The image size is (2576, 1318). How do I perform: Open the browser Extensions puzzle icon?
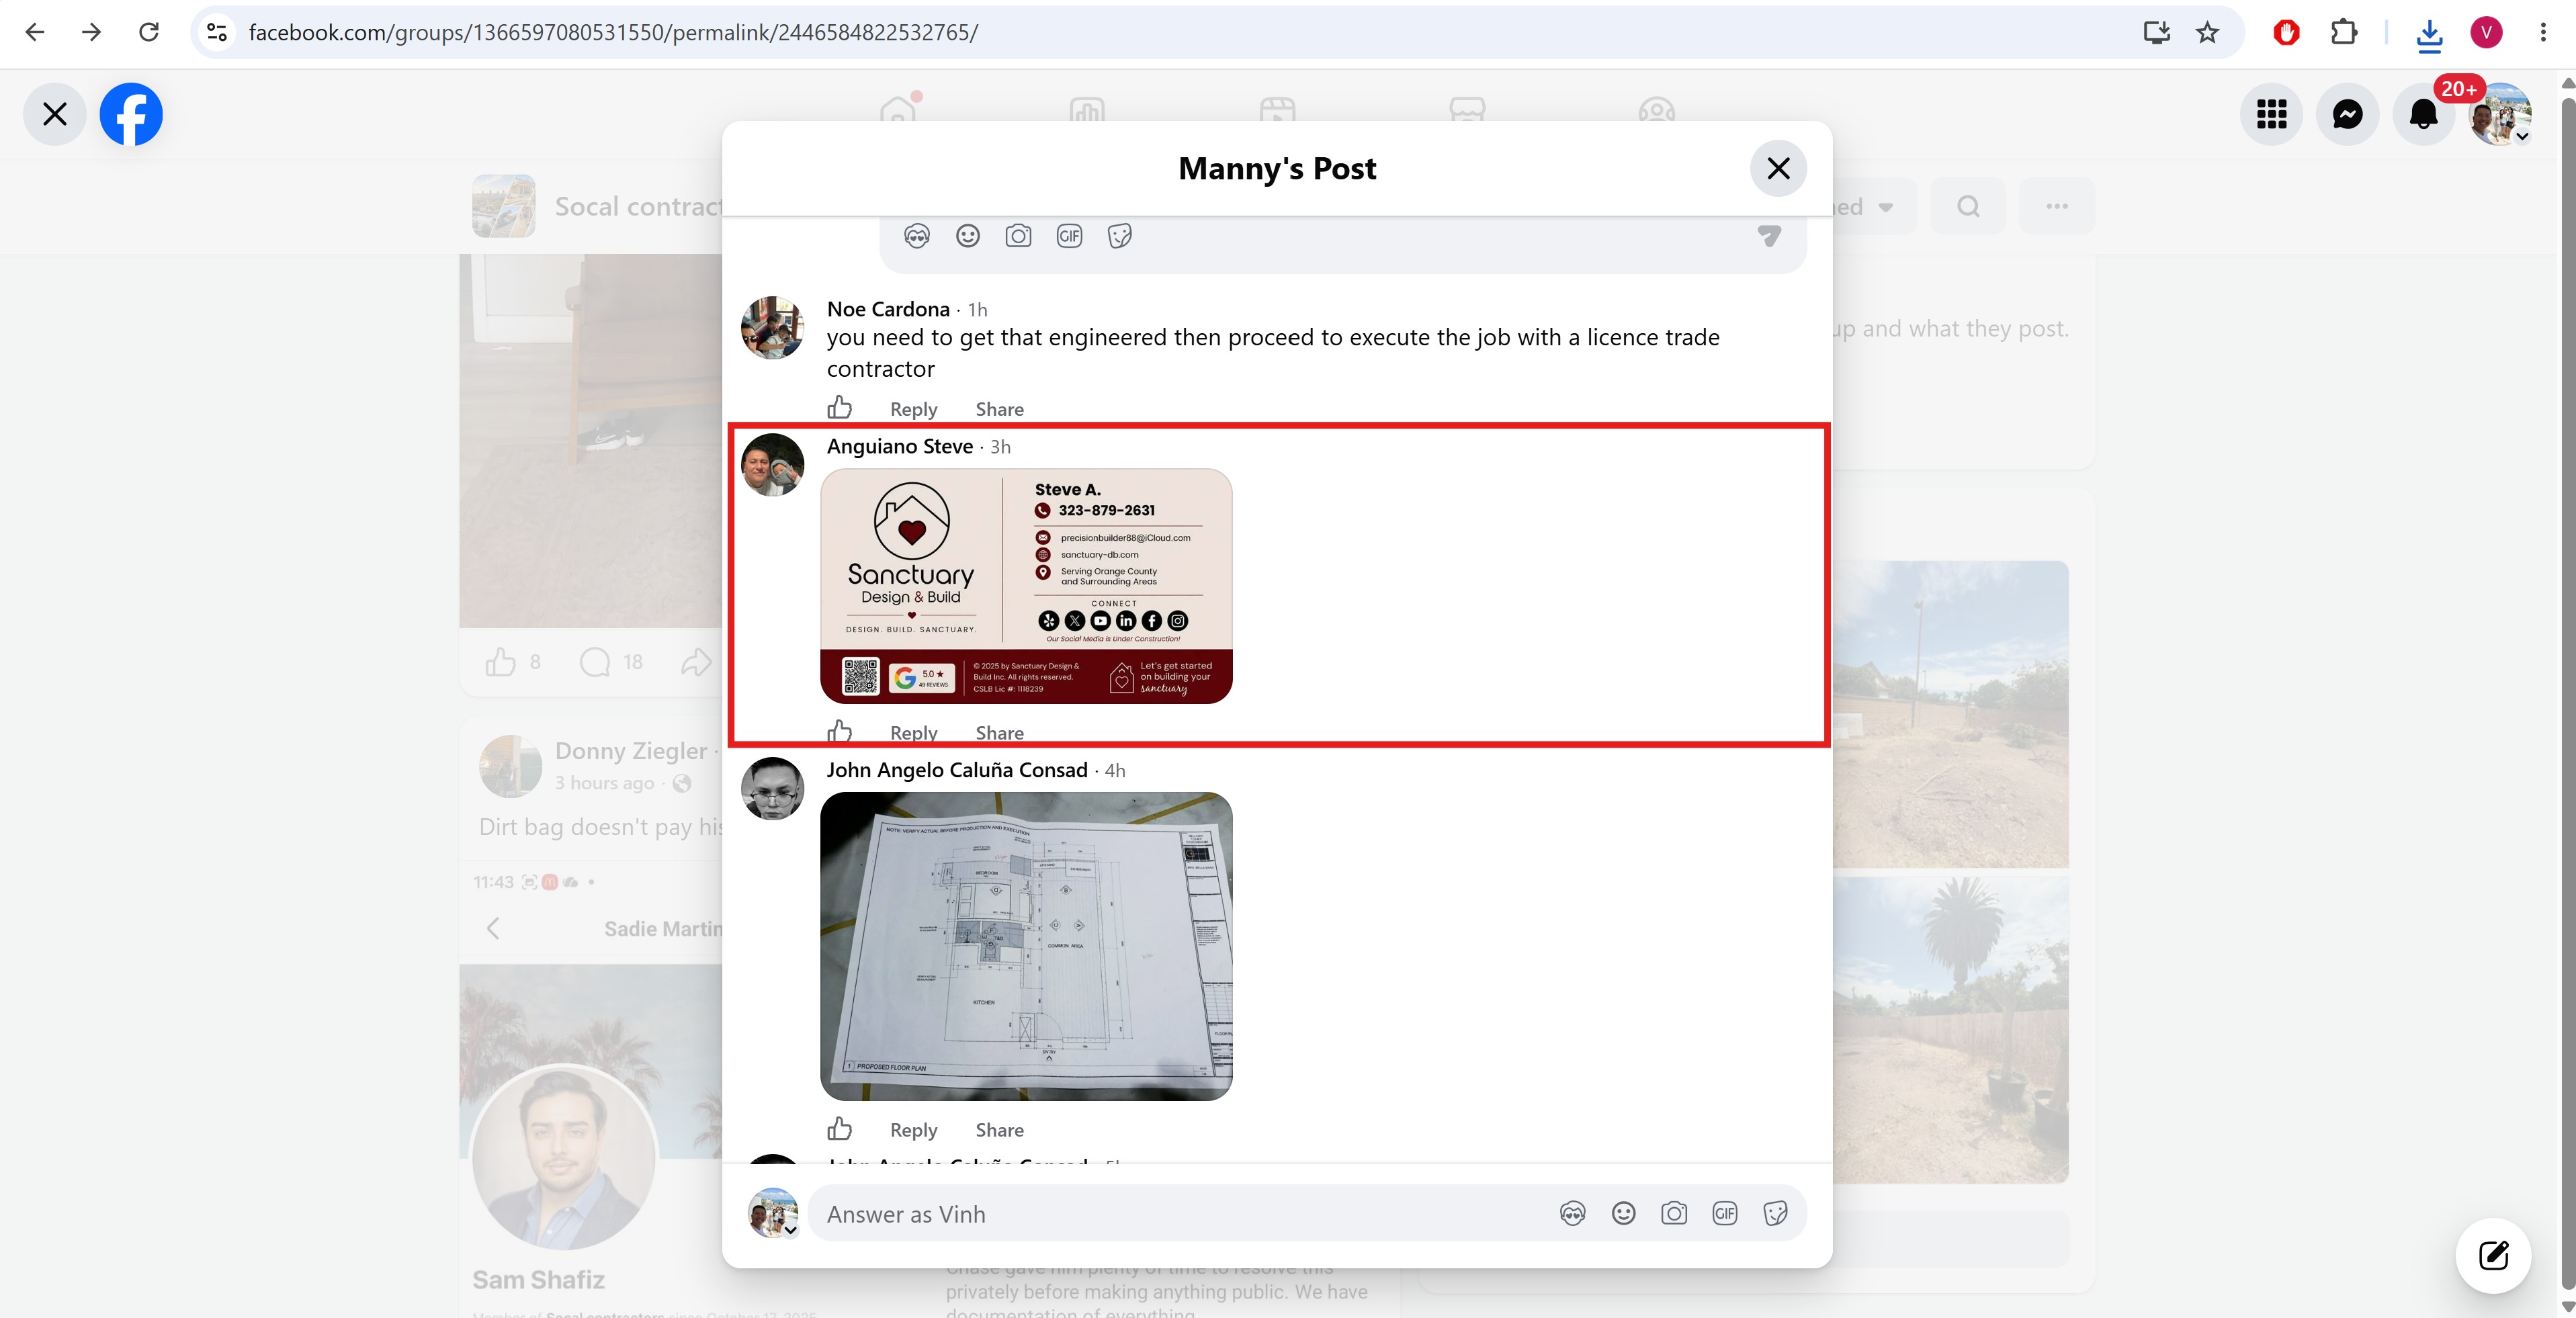tap(2344, 32)
